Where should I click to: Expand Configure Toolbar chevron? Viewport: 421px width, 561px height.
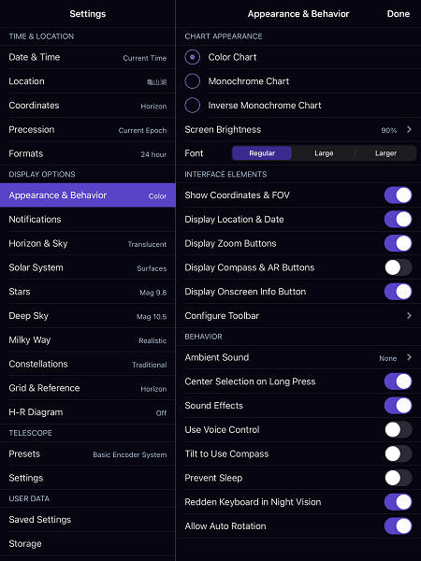click(409, 316)
